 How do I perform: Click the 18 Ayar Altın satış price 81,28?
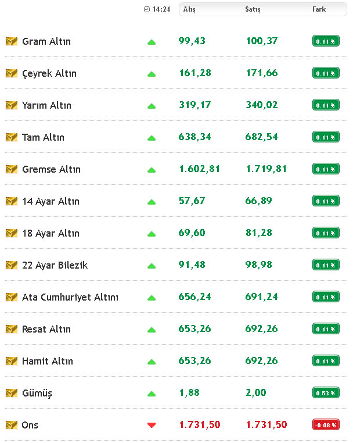point(259,233)
